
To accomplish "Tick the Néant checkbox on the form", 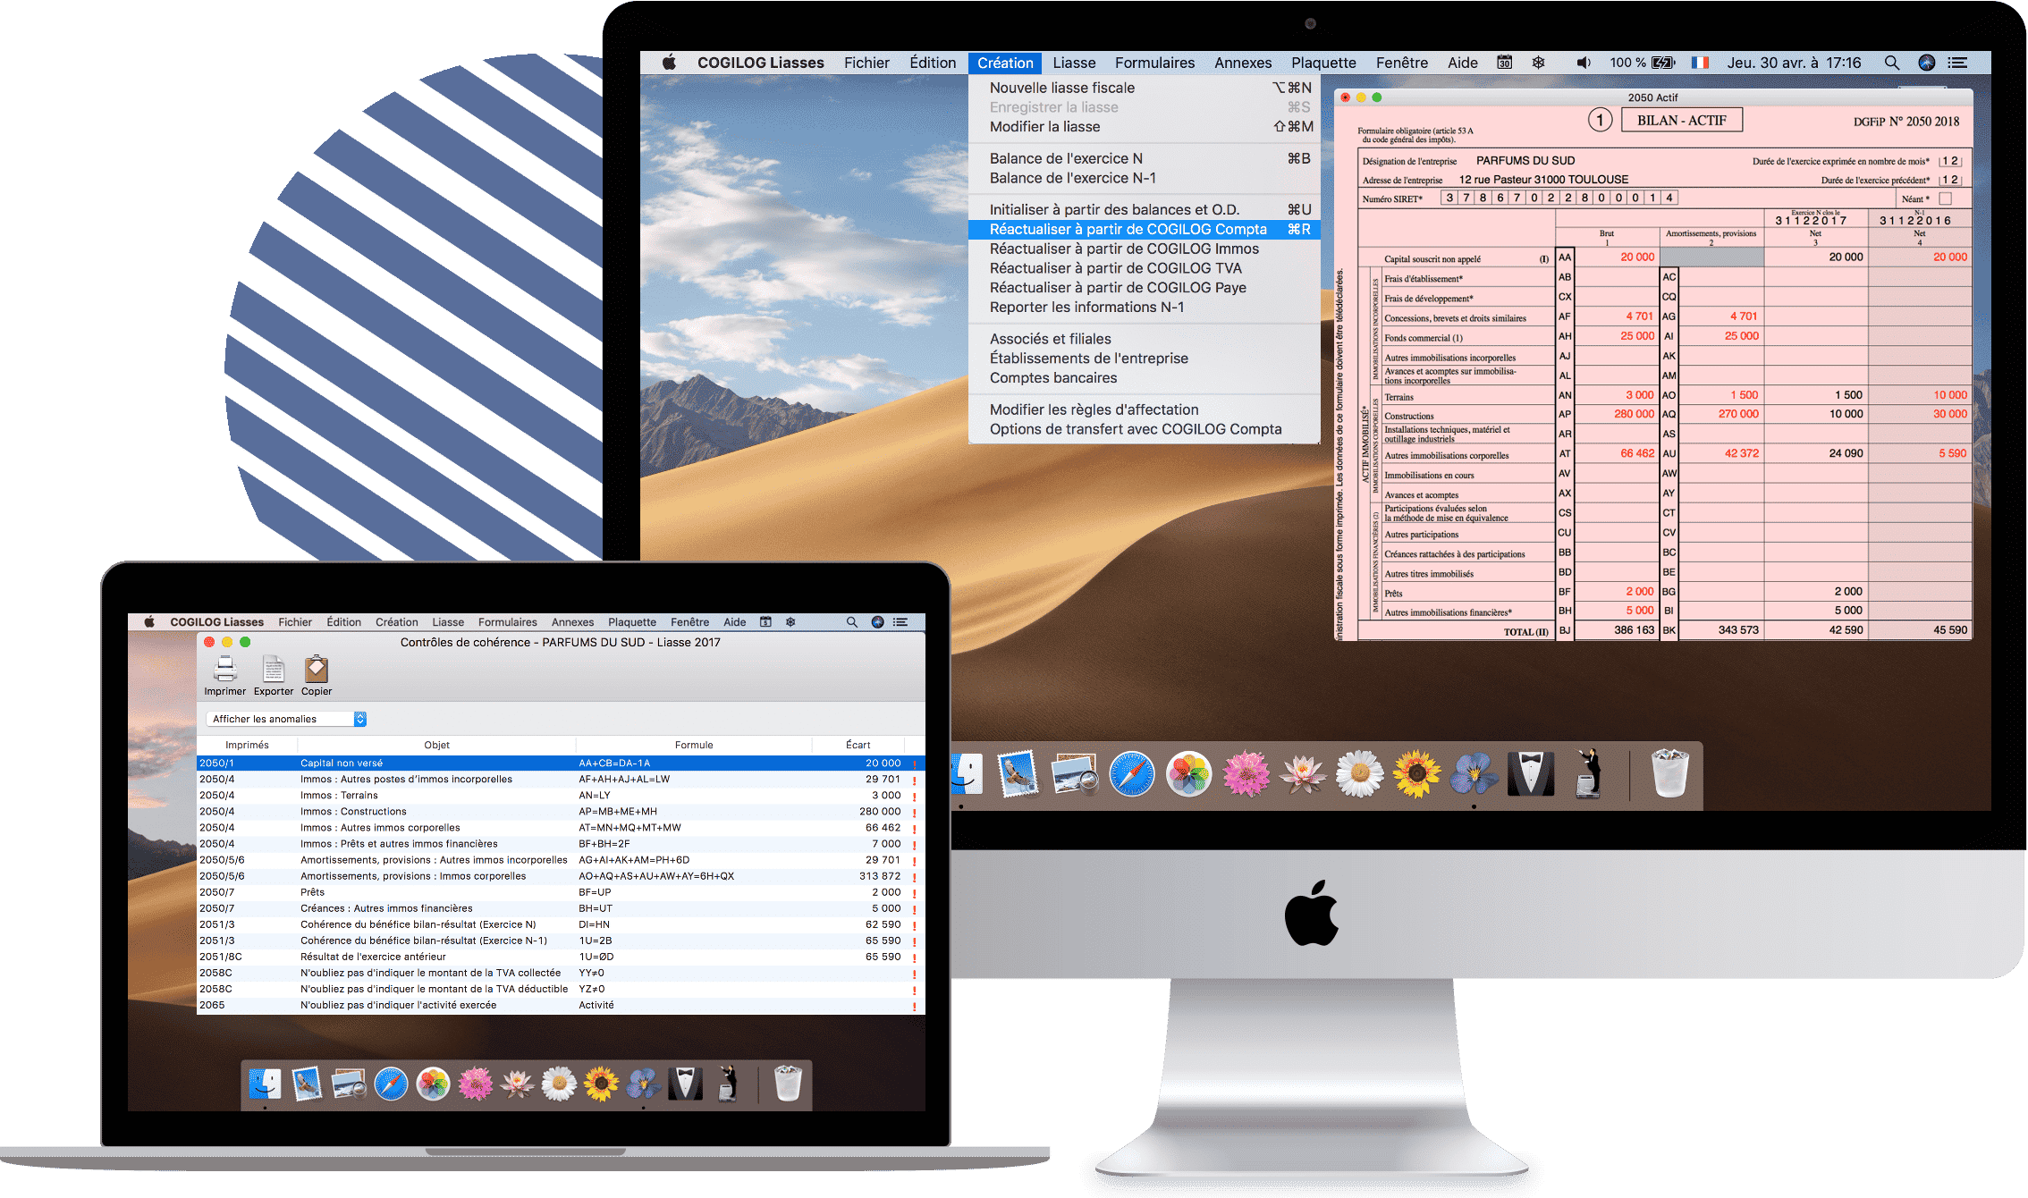I will (x=1945, y=198).
